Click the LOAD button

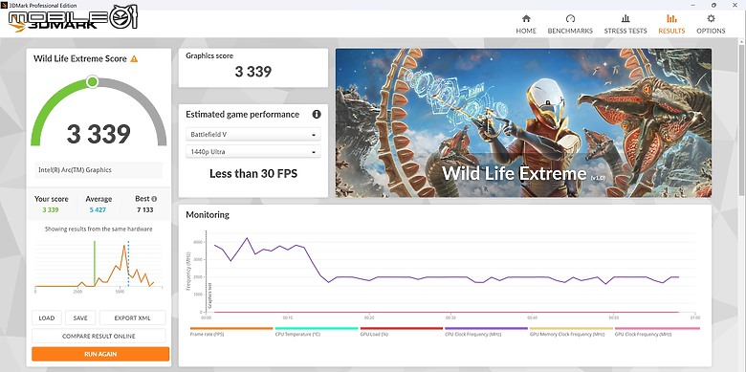point(47,317)
